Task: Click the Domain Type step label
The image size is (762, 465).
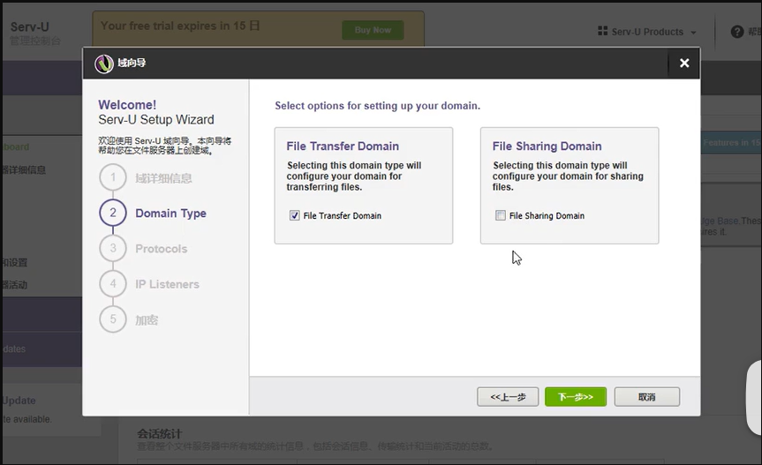Action: pos(170,213)
